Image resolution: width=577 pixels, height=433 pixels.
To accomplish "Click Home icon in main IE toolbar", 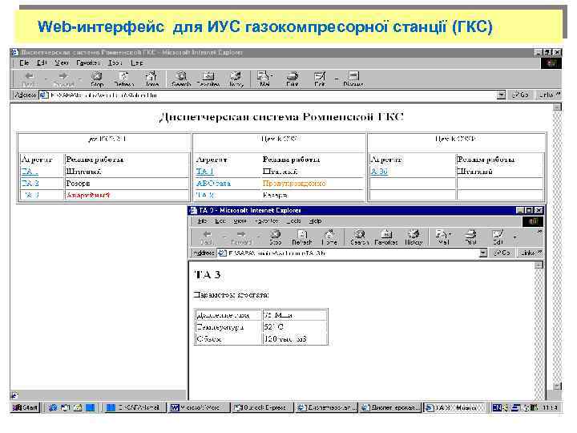I will point(151,79).
